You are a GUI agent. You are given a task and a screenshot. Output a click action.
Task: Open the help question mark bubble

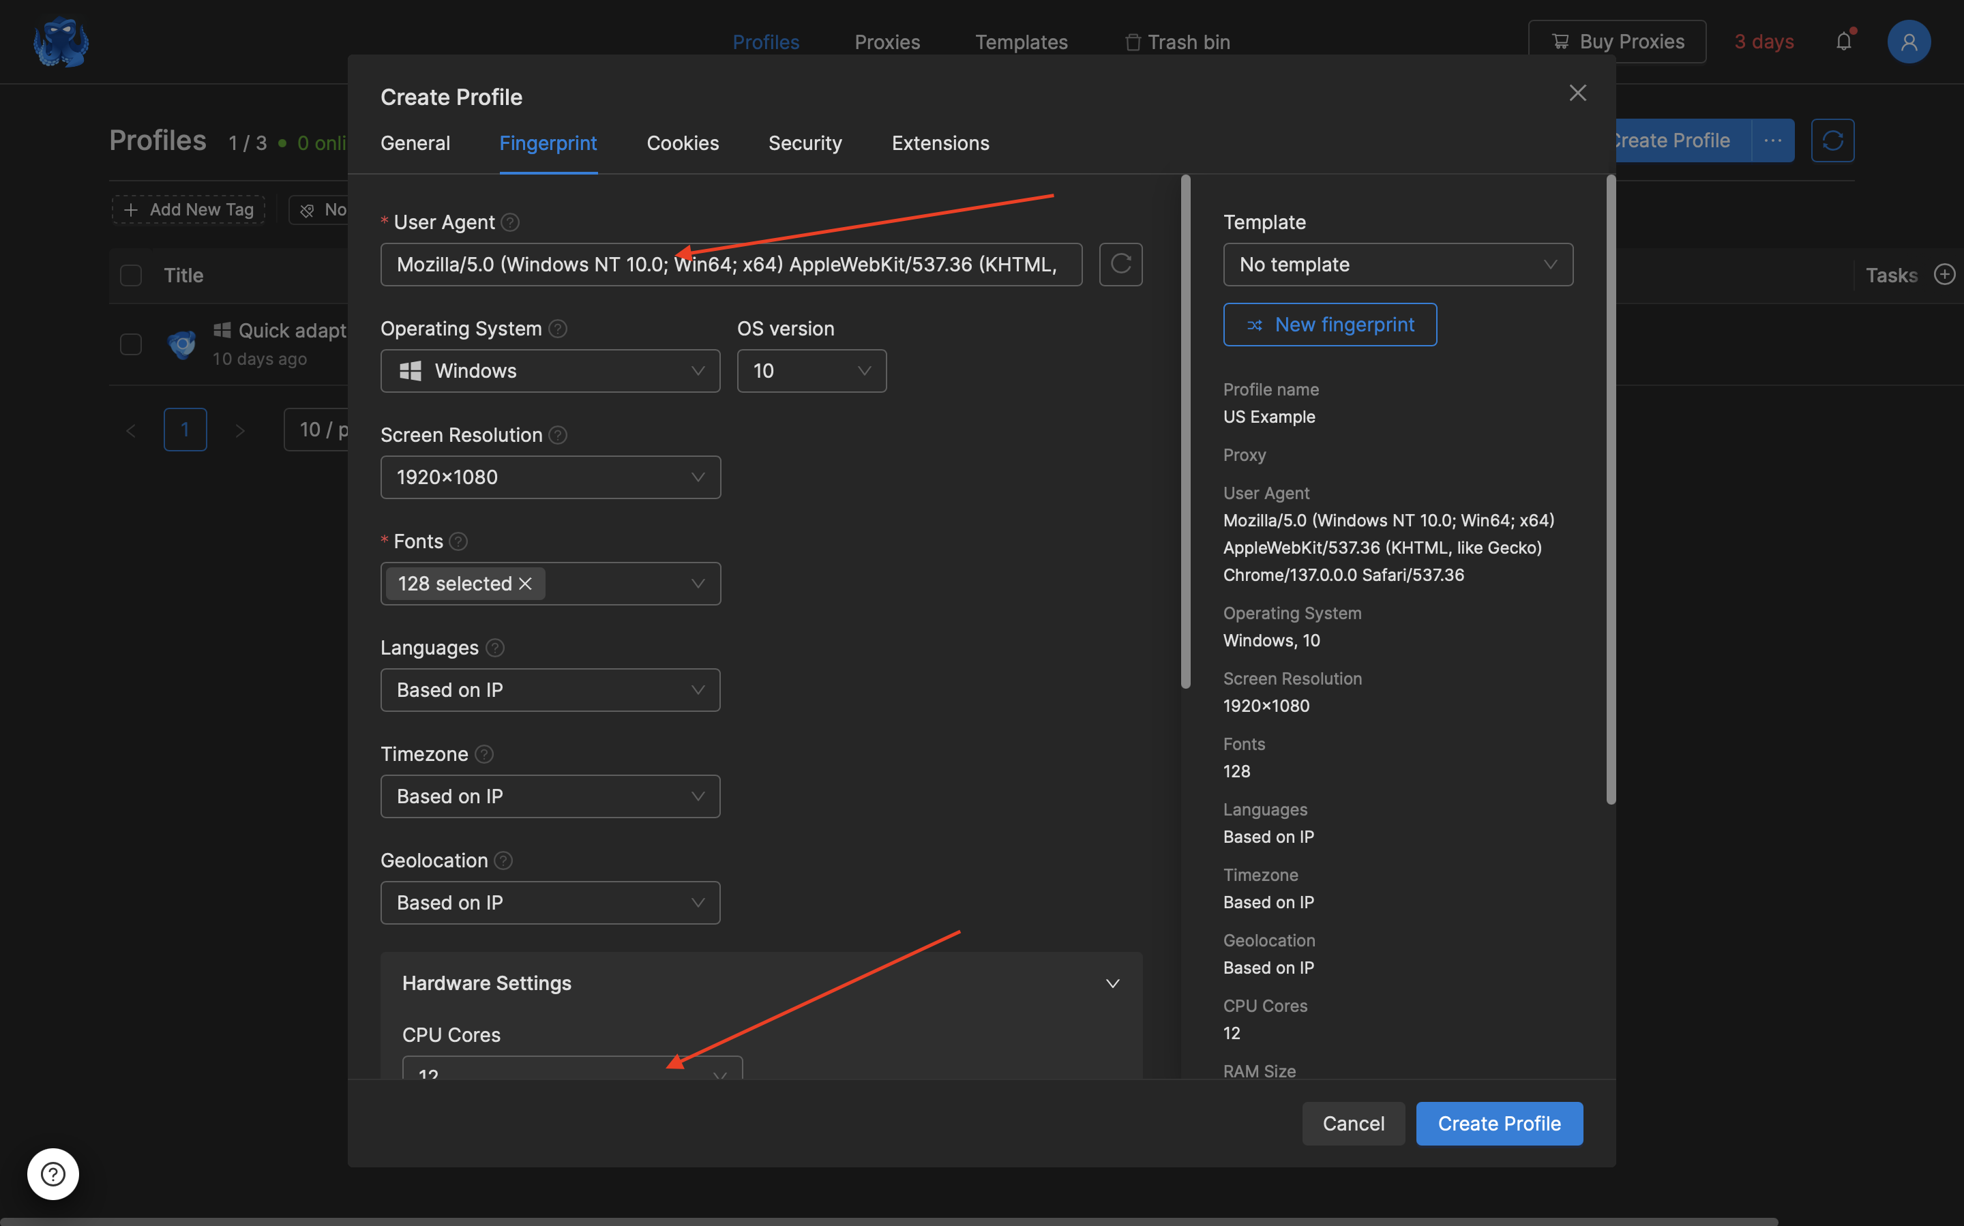(53, 1173)
